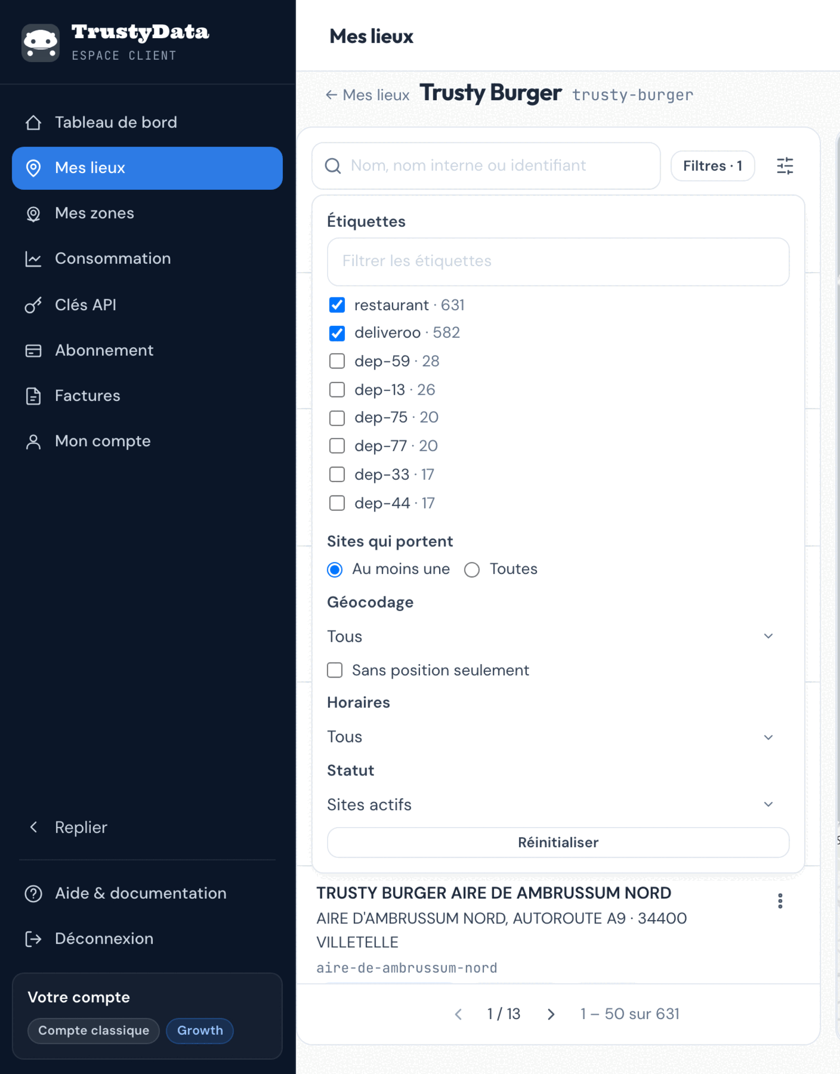Viewport: 840px width, 1074px height.
Task: Go to Consommation page
Action: coord(147,259)
